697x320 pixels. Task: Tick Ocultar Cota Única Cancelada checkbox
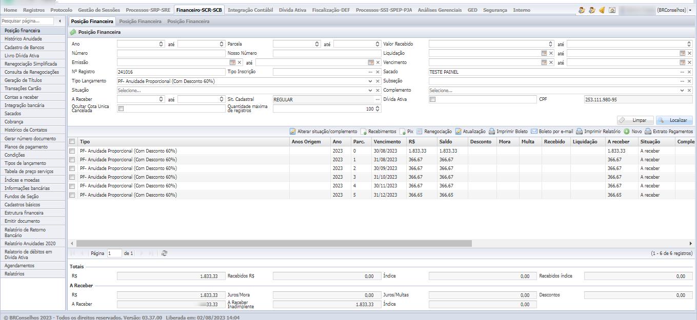click(x=121, y=109)
